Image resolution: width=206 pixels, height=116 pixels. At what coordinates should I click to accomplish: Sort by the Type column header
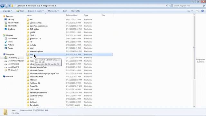pos(86,15)
